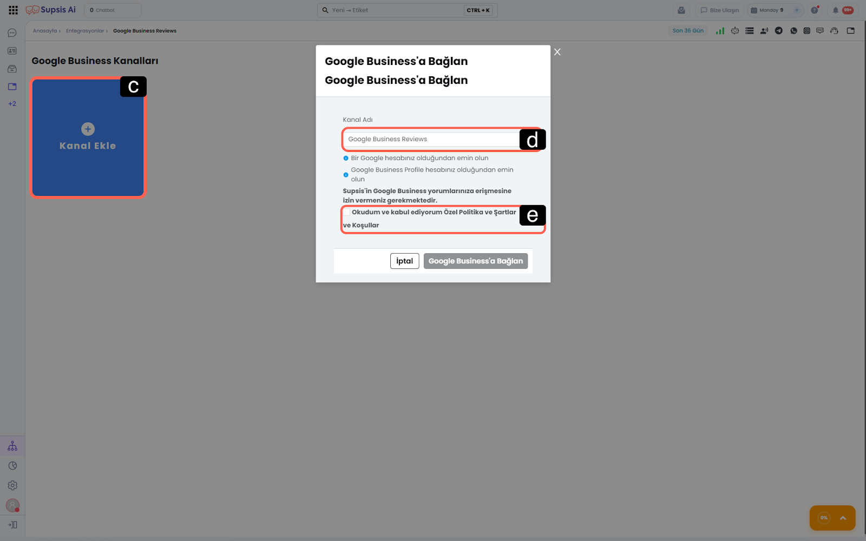Go to Anasayfa breadcrumb
The height and width of the screenshot is (541, 866).
coord(44,31)
